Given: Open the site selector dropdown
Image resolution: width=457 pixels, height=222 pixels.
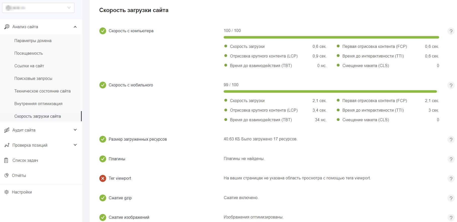Looking at the screenshot, I should click(38, 8).
